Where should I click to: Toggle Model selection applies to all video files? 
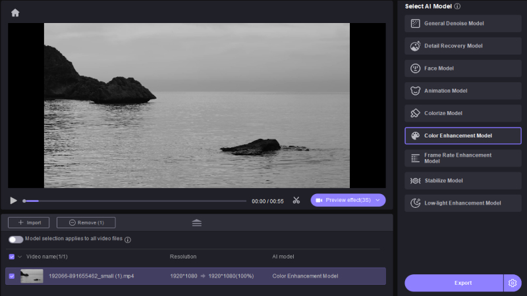[x=16, y=239]
